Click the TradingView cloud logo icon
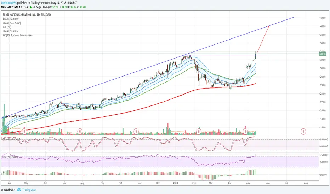 tap(19, 190)
